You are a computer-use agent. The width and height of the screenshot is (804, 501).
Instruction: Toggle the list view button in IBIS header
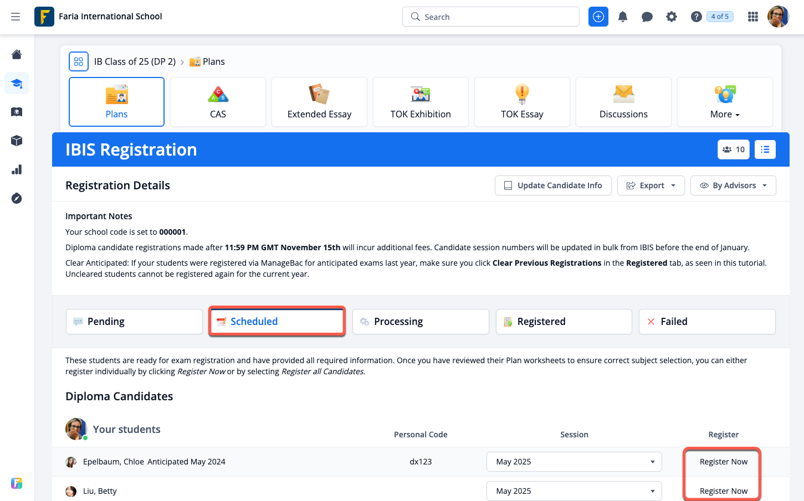[x=765, y=149]
